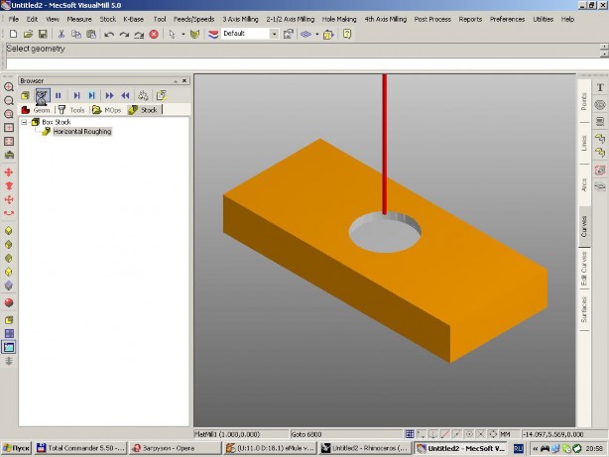Click the yellow isometric view cube icon
Viewport: 609px width, 457px height.
coord(9,230)
